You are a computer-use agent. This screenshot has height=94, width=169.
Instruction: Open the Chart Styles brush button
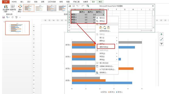(x=161, y=39)
